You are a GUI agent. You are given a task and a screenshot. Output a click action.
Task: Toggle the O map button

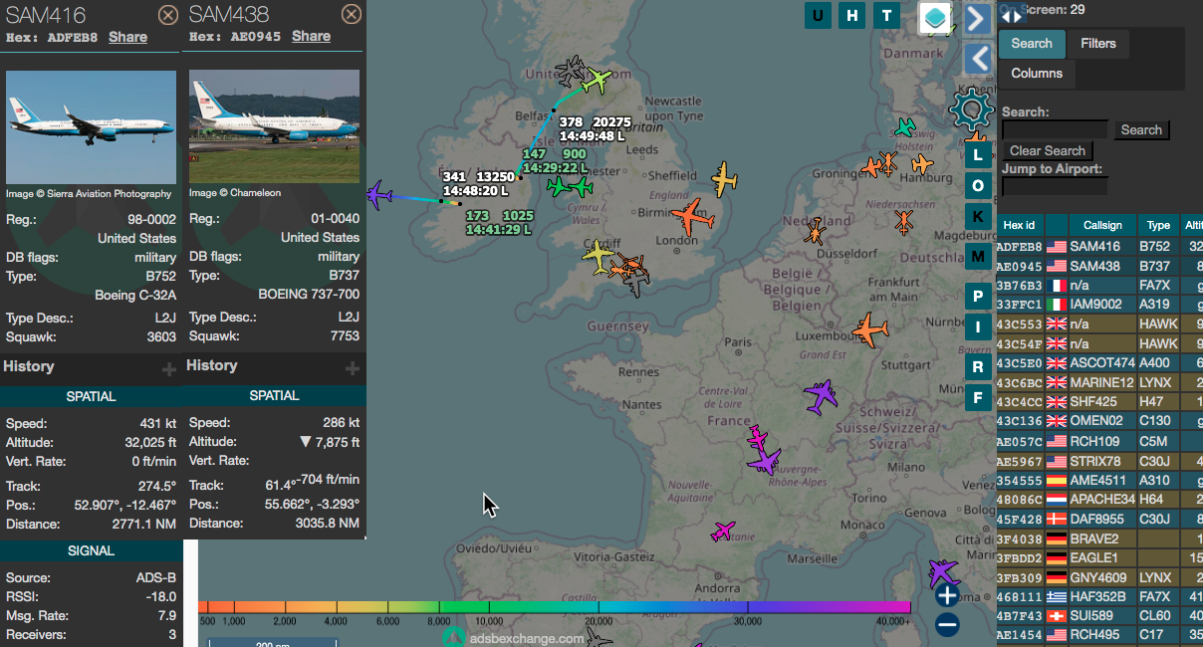tap(978, 186)
